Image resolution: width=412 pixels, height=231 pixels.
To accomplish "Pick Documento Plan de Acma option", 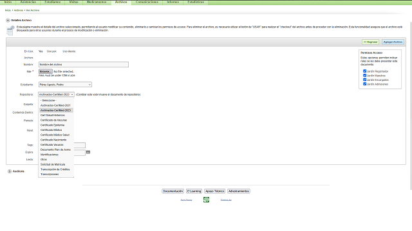I will pos(56,150).
